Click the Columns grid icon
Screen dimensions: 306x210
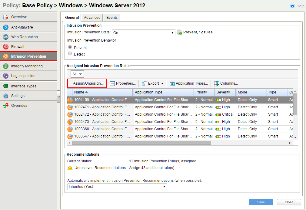216,84
